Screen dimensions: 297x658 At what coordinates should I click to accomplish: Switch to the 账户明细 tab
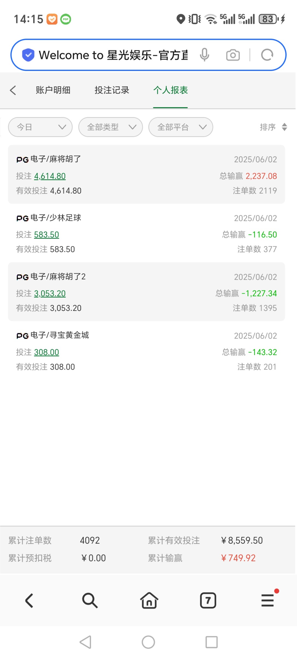click(53, 90)
